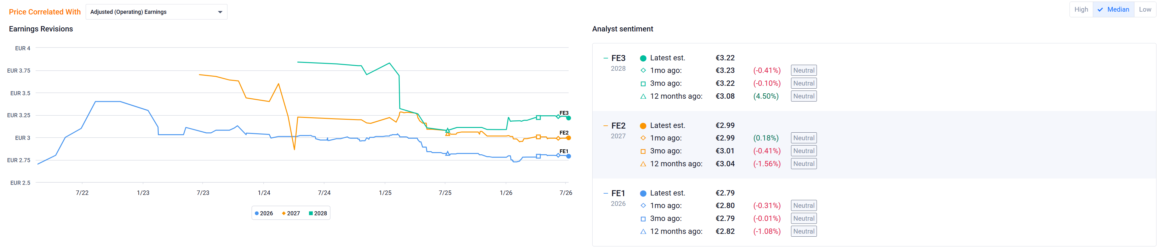Select the orange FE2 endpoint dot on the chart

point(569,138)
